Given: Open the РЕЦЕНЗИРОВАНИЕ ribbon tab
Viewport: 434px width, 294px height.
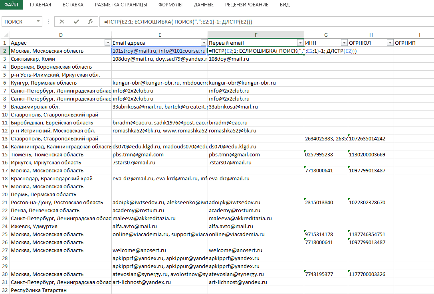Looking at the screenshot, I should [x=247, y=5].
